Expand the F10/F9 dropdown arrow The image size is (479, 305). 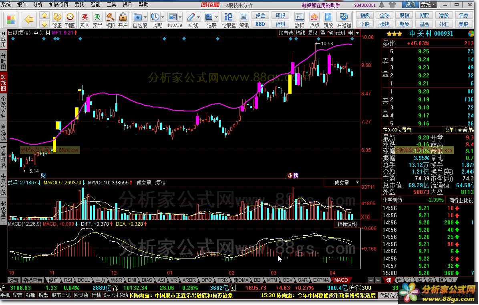[x=180, y=17]
